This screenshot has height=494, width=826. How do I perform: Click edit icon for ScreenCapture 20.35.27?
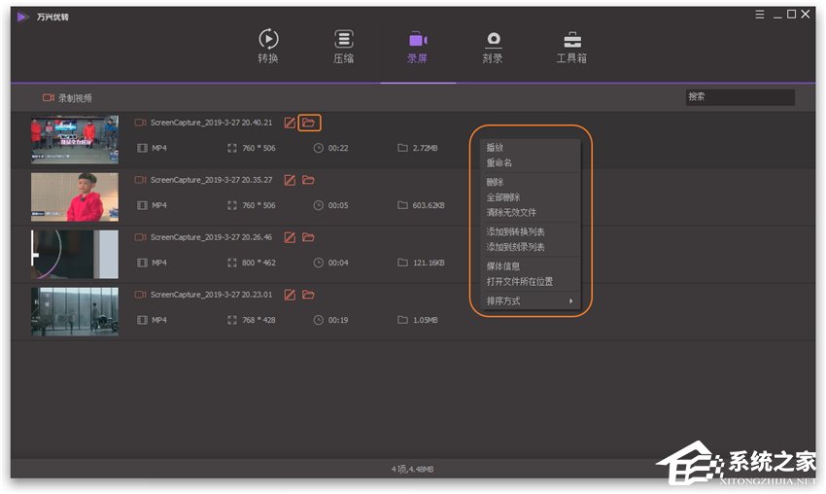[290, 180]
